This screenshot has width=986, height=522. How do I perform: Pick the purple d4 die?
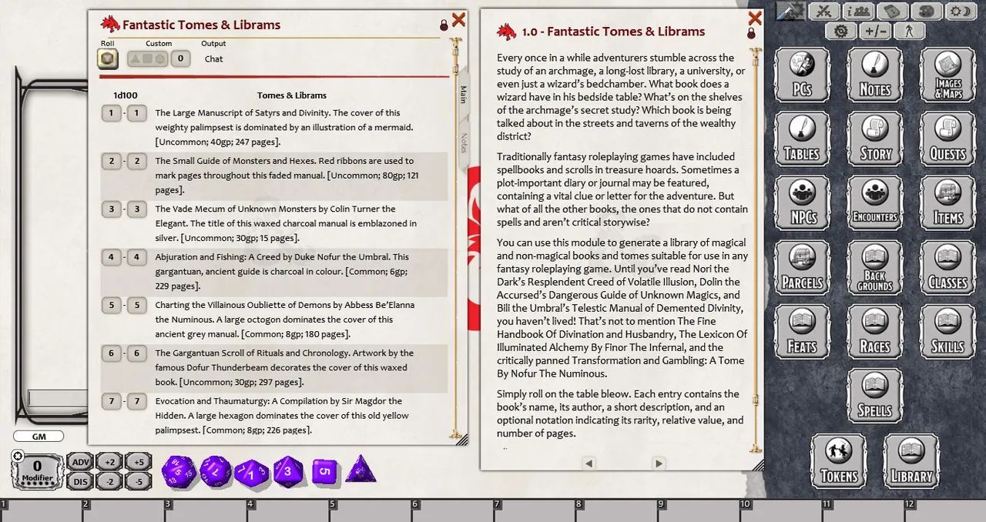tap(360, 470)
